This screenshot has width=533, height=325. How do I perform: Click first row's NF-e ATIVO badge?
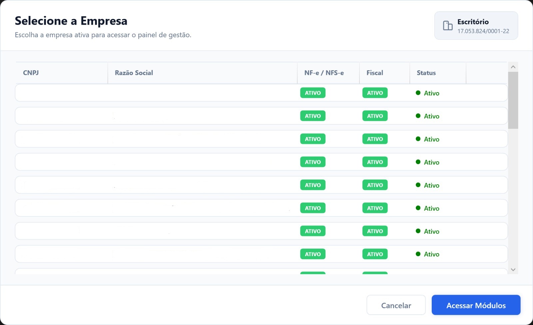(313, 93)
